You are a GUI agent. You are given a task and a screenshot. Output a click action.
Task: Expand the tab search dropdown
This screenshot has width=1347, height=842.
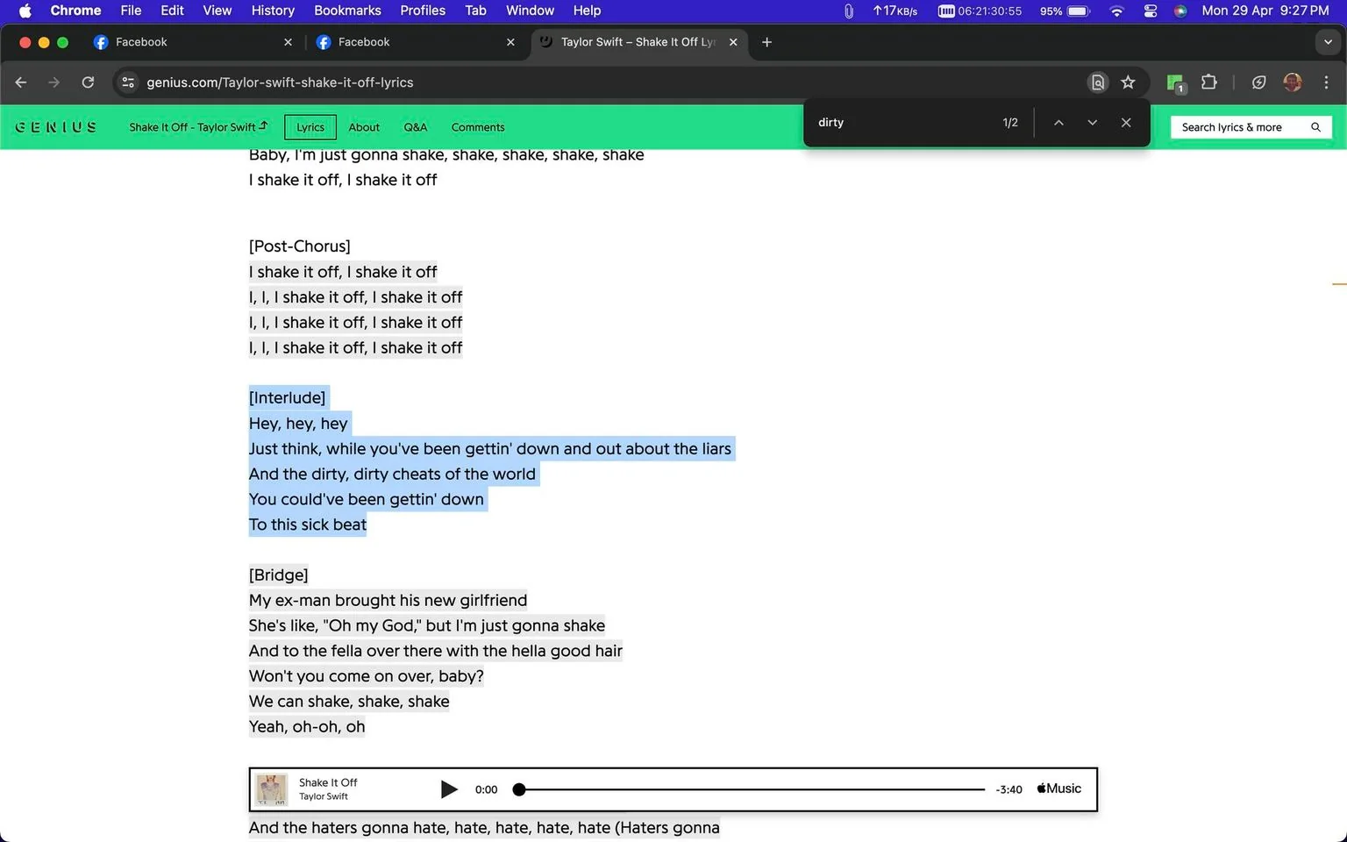[x=1328, y=42]
